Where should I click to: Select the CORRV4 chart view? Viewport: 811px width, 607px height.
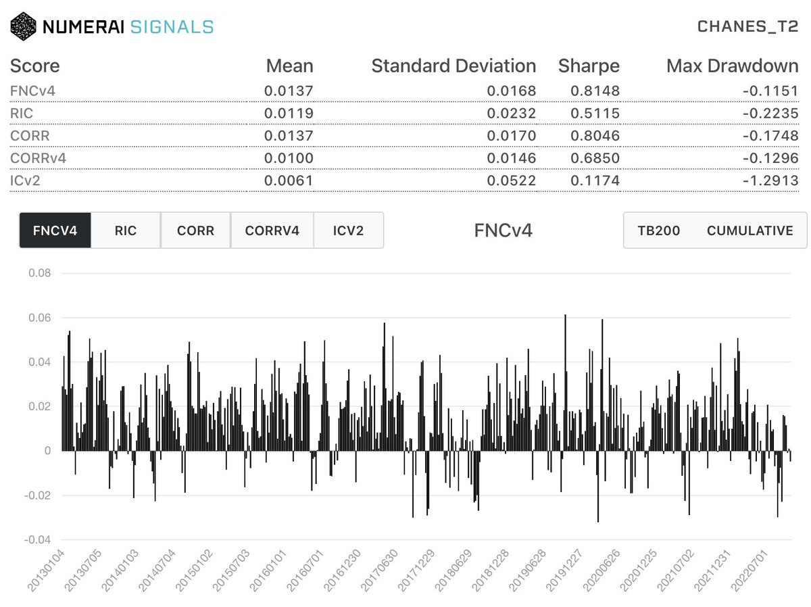click(x=272, y=230)
